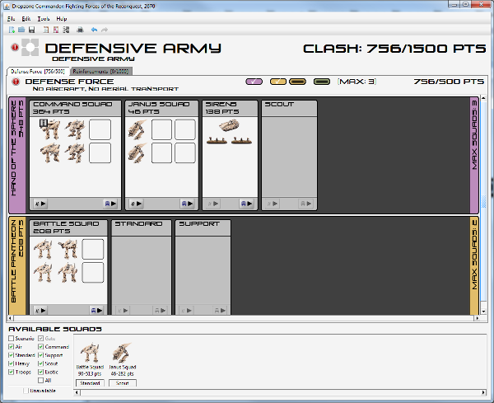Click the Print toolbar icon
Image resolution: width=494 pixels, height=403 pixels.
pos(80,30)
